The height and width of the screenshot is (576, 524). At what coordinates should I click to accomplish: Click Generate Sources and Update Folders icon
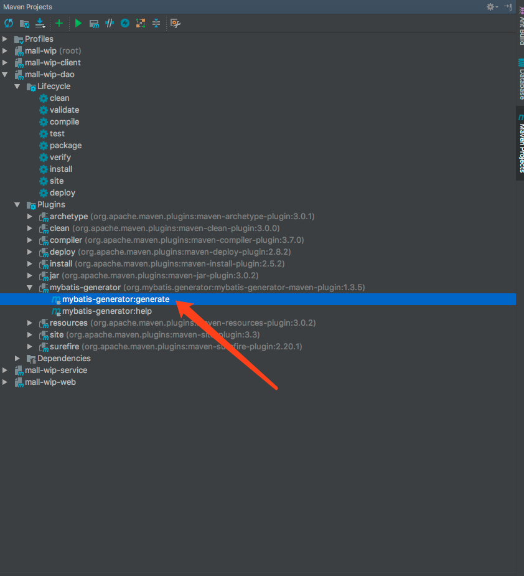(x=24, y=24)
